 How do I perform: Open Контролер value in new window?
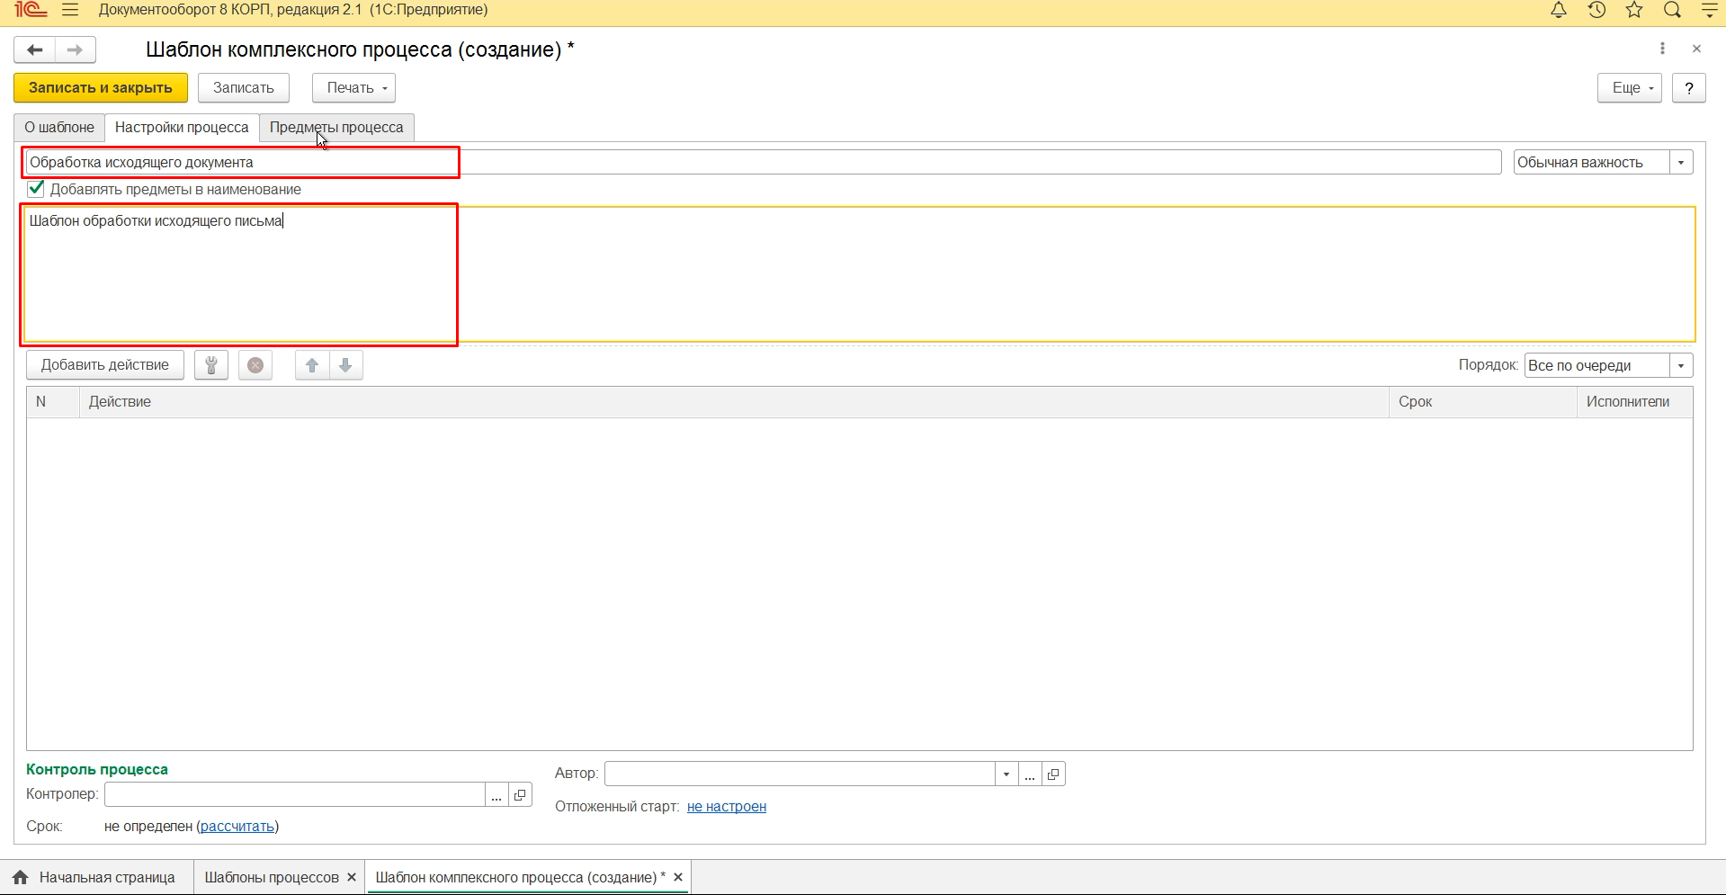click(x=520, y=795)
